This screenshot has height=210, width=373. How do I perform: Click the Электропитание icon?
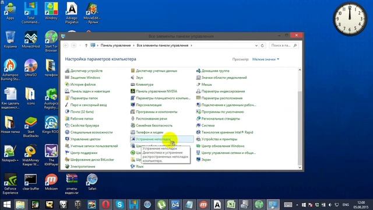pos(67,166)
